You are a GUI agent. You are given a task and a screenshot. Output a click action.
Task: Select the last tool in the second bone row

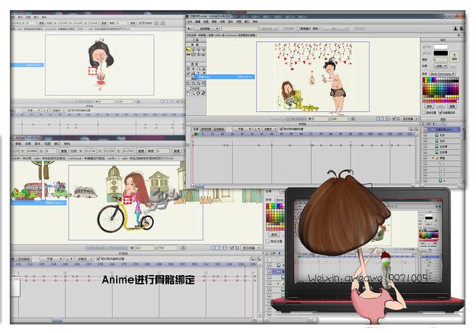pyautogui.click(x=204, y=55)
